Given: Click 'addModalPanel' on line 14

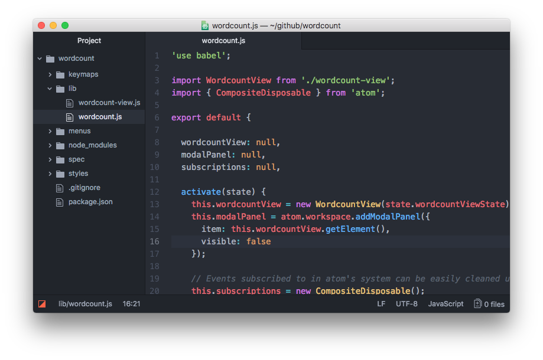Looking at the screenshot, I should click(x=388, y=217).
